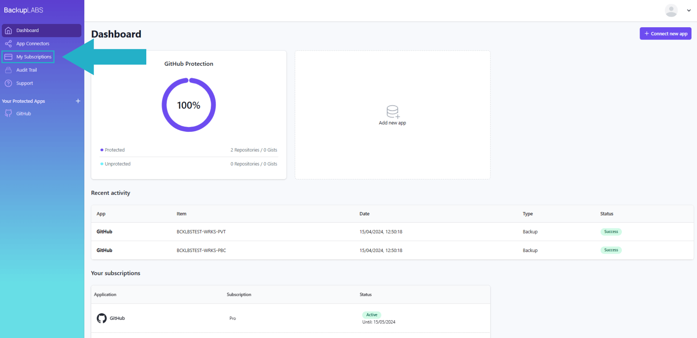Open the My Subscriptions menu item

[34, 57]
